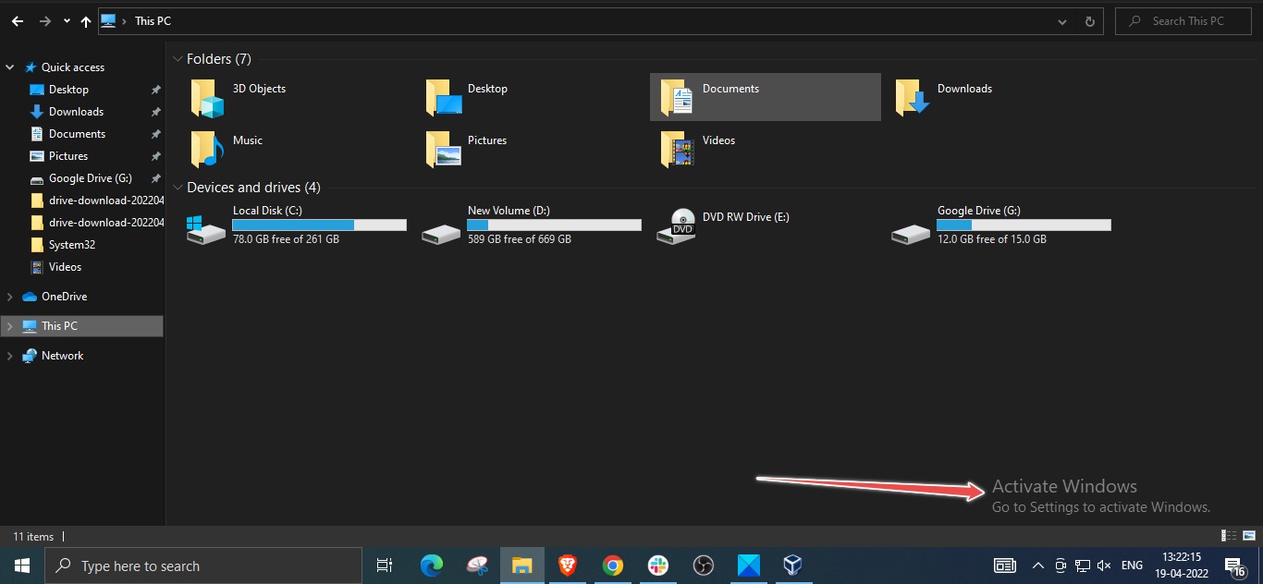
Task: Go back with the Back arrow
Action: coord(18,21)
